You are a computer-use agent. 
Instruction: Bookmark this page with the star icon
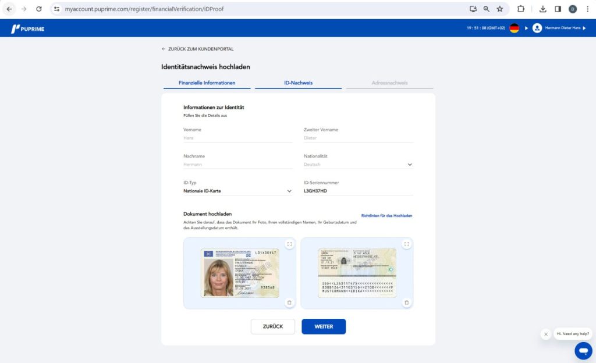[499, 9]
